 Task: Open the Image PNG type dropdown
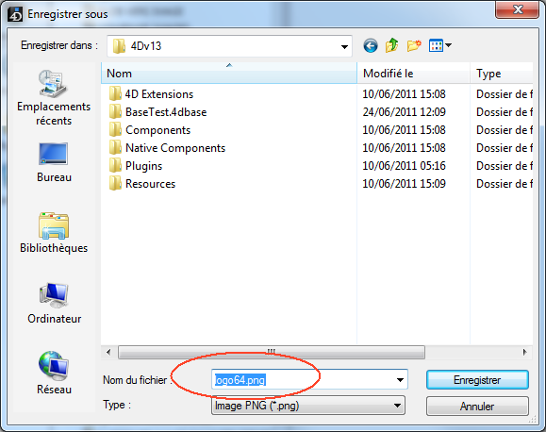tap(307, 406)
